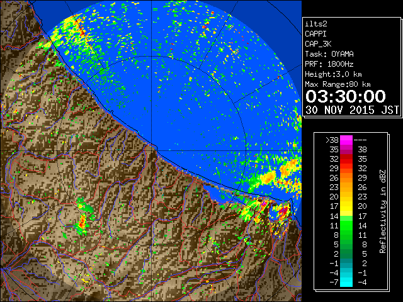Click the 'PRF: 1800Hz' line

pos(329,64)
